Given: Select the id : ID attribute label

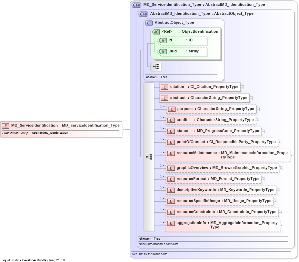Looking at the screenshot, I should [x=181, y=40].
